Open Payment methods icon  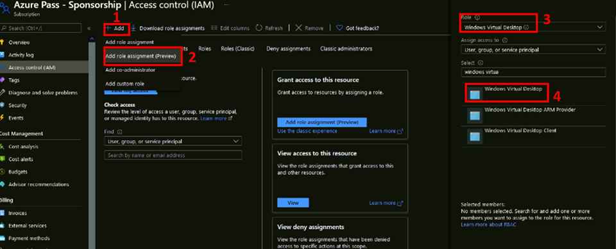(x=2, y=238)
